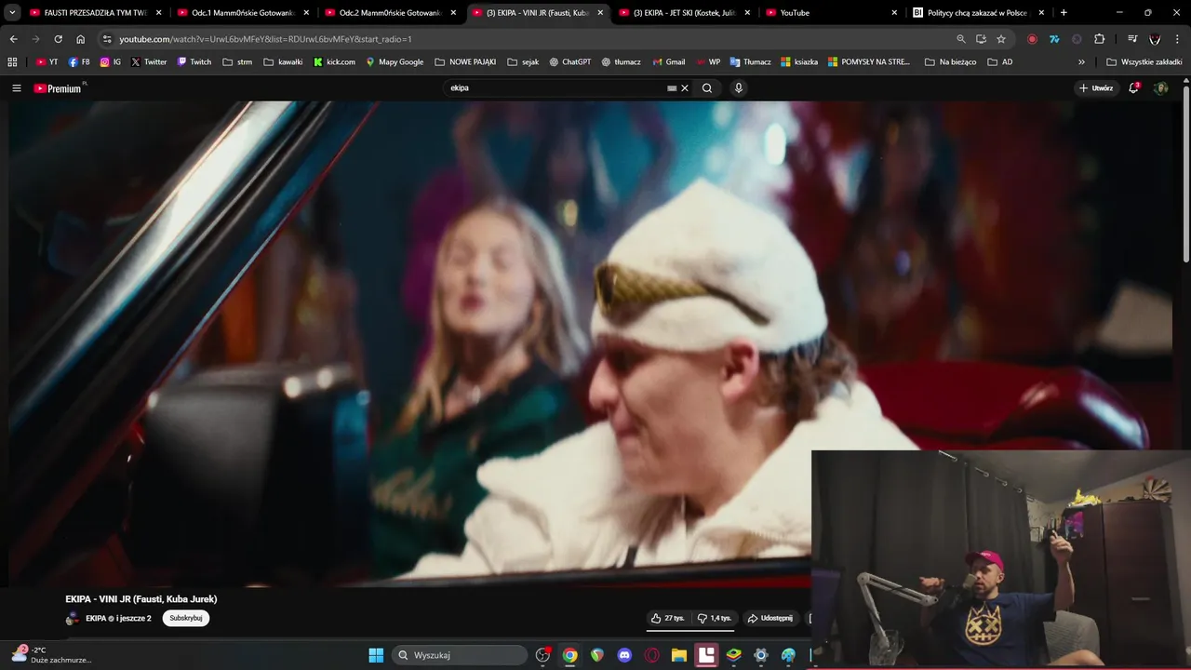Open EKIPA channel avatar
Viewport: 1191px width, 670px height.
coord(73,618)
